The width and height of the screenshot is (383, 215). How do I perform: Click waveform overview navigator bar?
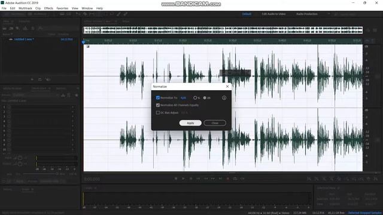click(223, 30)
